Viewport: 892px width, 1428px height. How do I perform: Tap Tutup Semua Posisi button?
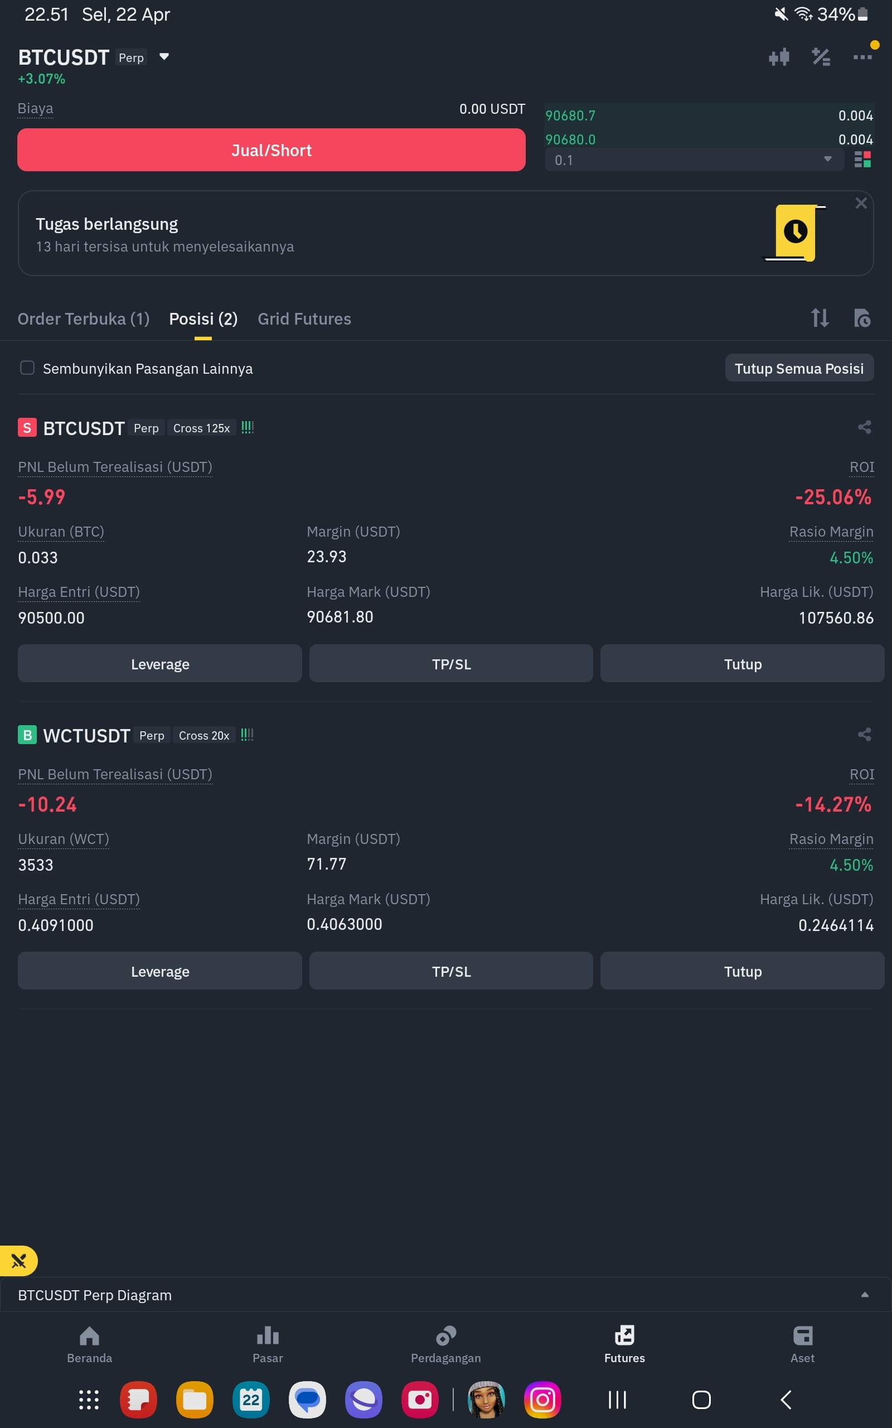click(799, 368)
